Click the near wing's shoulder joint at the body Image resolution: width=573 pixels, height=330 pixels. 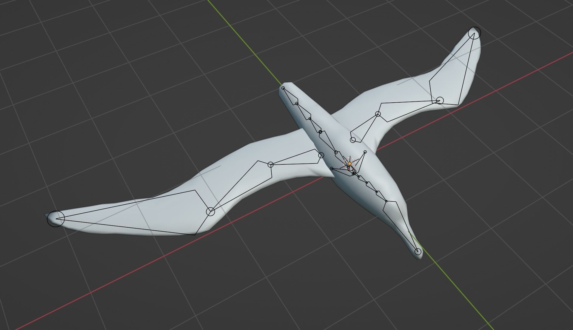(x=321, y=155)
